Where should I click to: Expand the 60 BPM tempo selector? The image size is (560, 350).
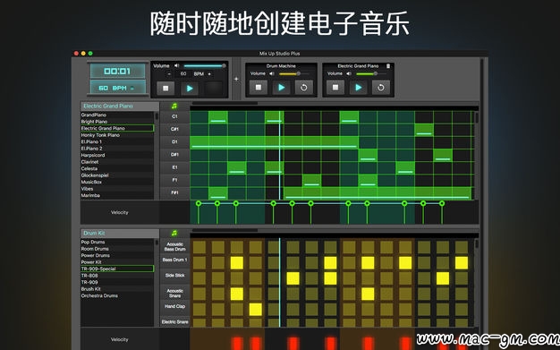pos(117,88)
